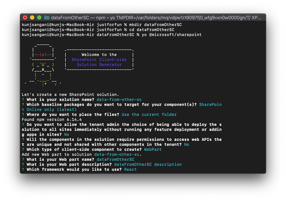Viewport: 286px width, 200px height.
Task: Close the terminal window with the red button
Action: [x=25, y=18]
